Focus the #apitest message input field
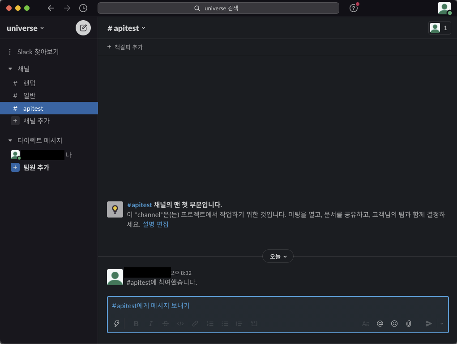The image size is (457, 344). point(278,306)
